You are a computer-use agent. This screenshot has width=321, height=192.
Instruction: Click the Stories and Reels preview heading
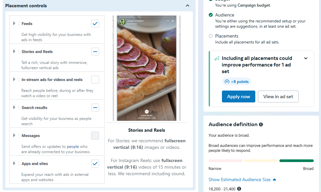[147, 130]
